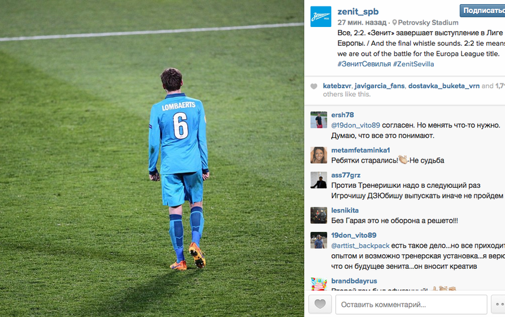The width and height of the screenshot is (505, 317).
Task: Click the Petrovsky Stadium location pin
Action: coord(394,22)
